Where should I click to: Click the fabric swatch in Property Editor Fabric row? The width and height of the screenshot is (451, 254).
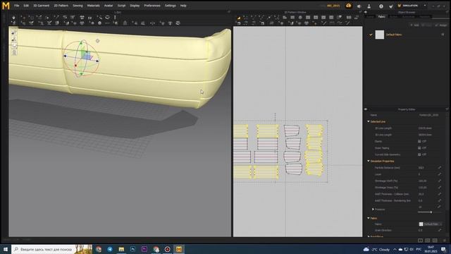[421, 224]
